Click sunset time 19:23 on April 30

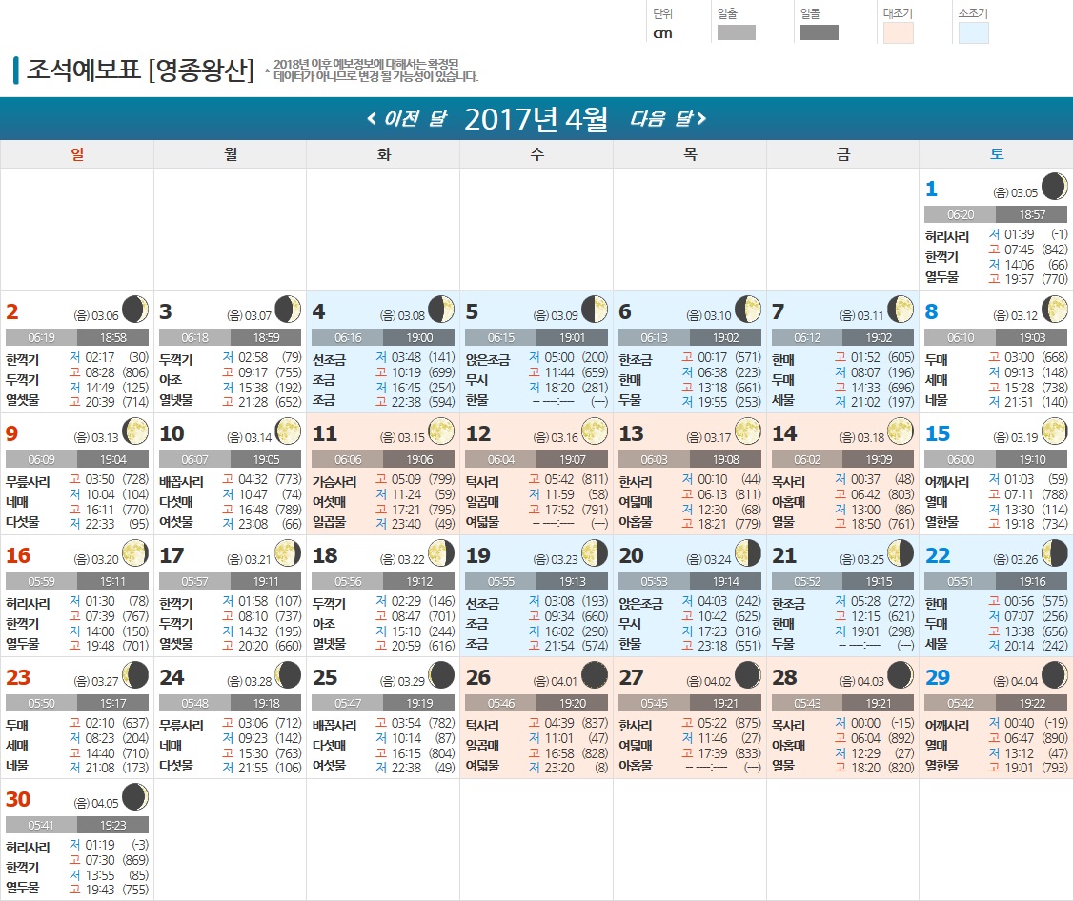click(112, 825)
